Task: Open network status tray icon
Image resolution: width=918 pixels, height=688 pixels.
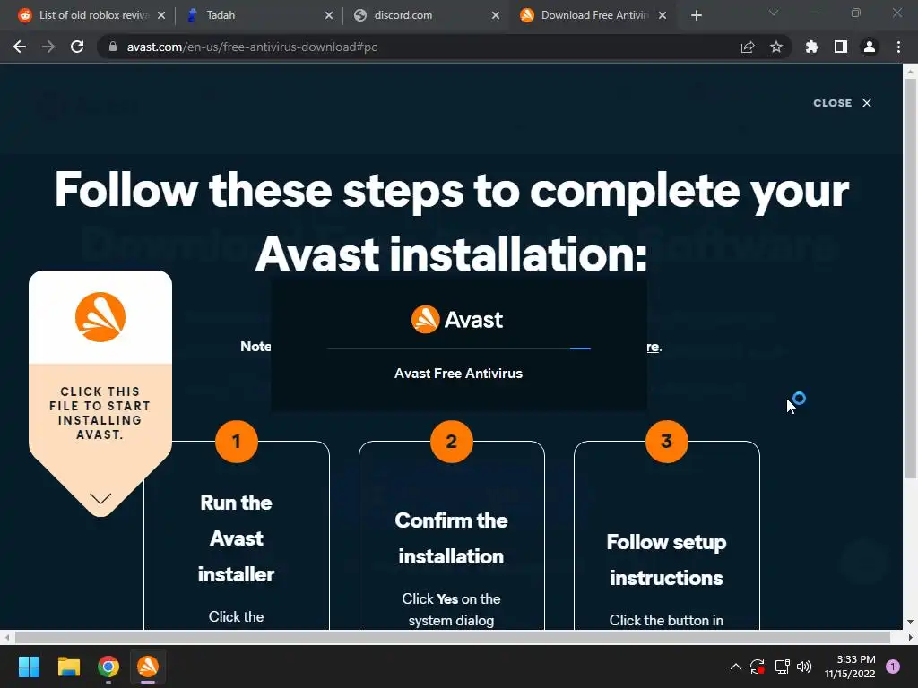Action: click(782, 666)
